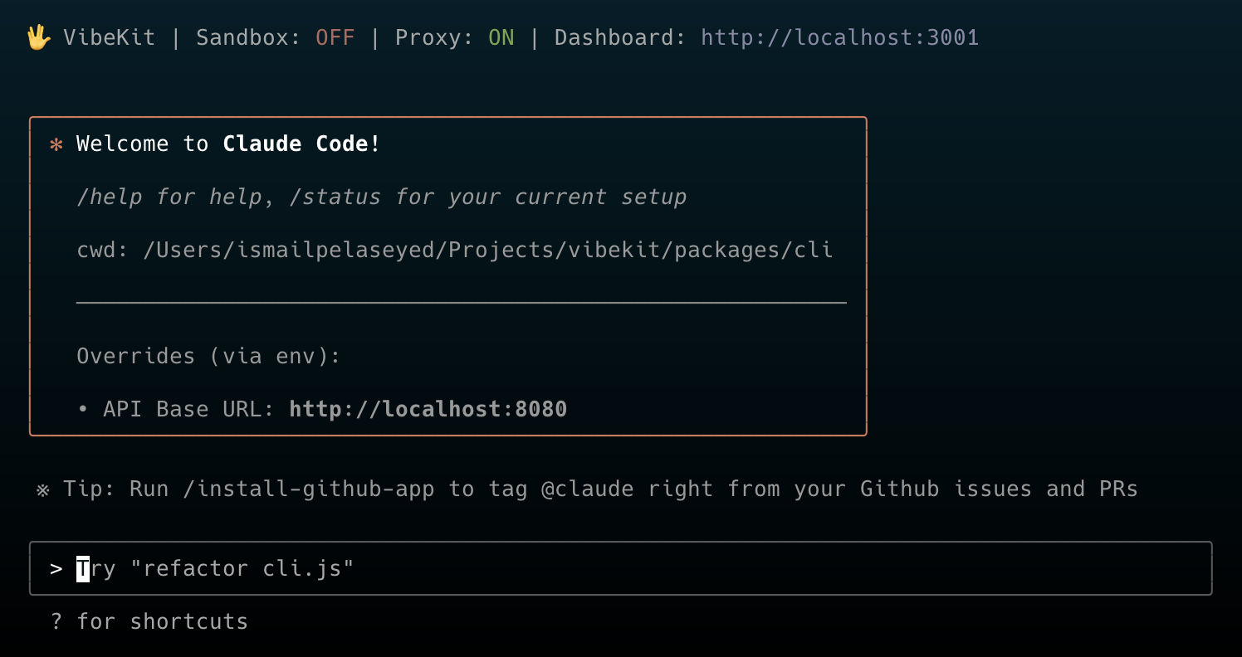Screen dimensions: 1242x657
Task: Click the tip symbol before "Tip:"
Action: tap(43, 489)
